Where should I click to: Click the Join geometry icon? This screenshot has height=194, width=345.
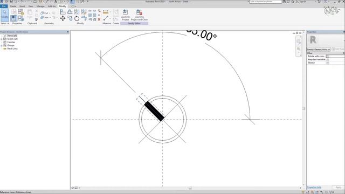tap(42, 17)
